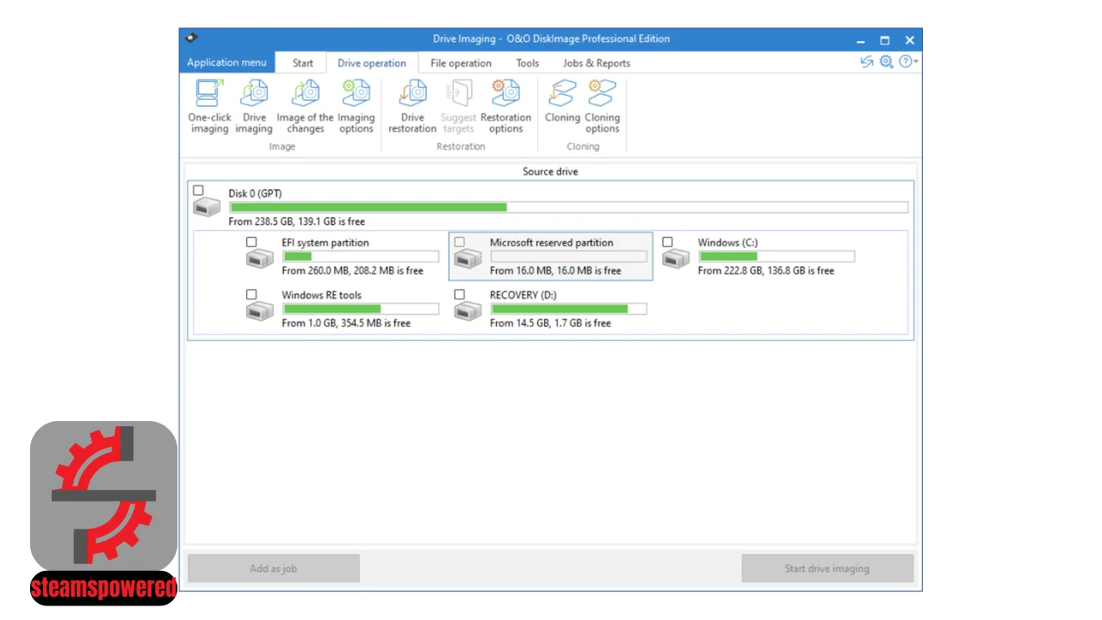Click 'From 16.0 MB, 16.0 MB is free'
The image size is (1102, 620).
[555, 270]
